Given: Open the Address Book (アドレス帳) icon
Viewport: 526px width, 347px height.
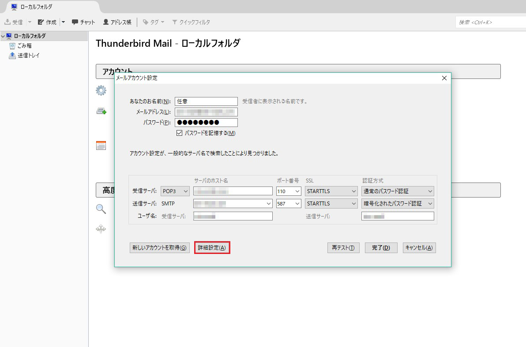Looking at the screenshot, I should click(x=105, y=22).
